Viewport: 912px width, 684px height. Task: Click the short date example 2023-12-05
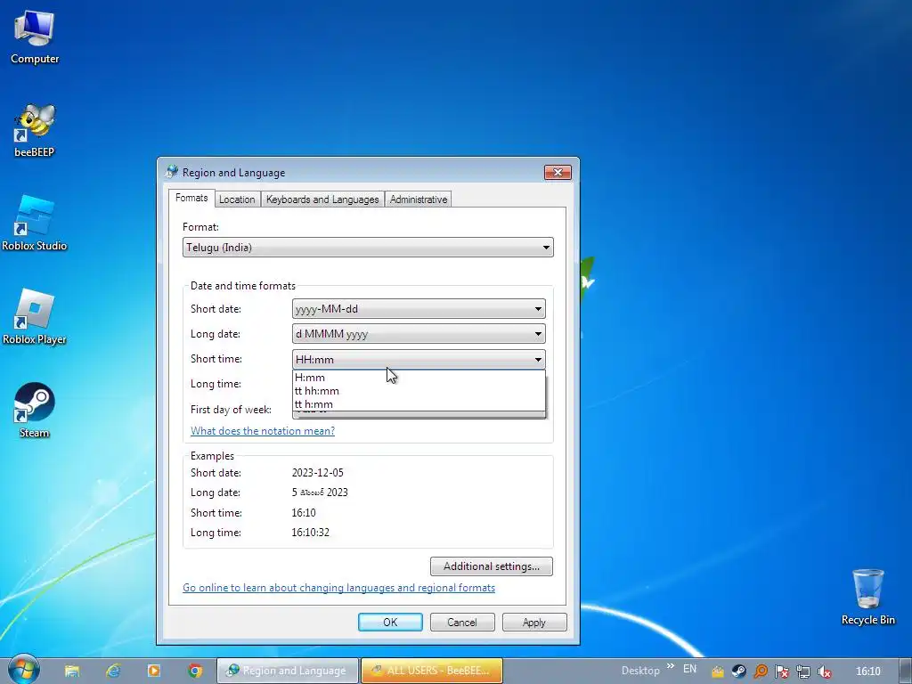click(x=318, y=473)
